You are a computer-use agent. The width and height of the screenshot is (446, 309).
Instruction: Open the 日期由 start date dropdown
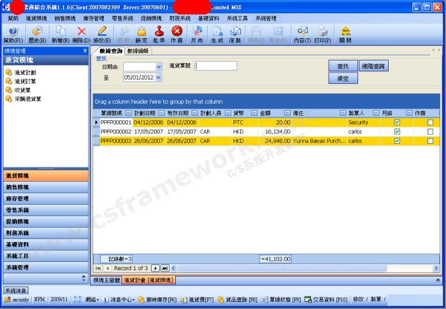click(159, 67)
